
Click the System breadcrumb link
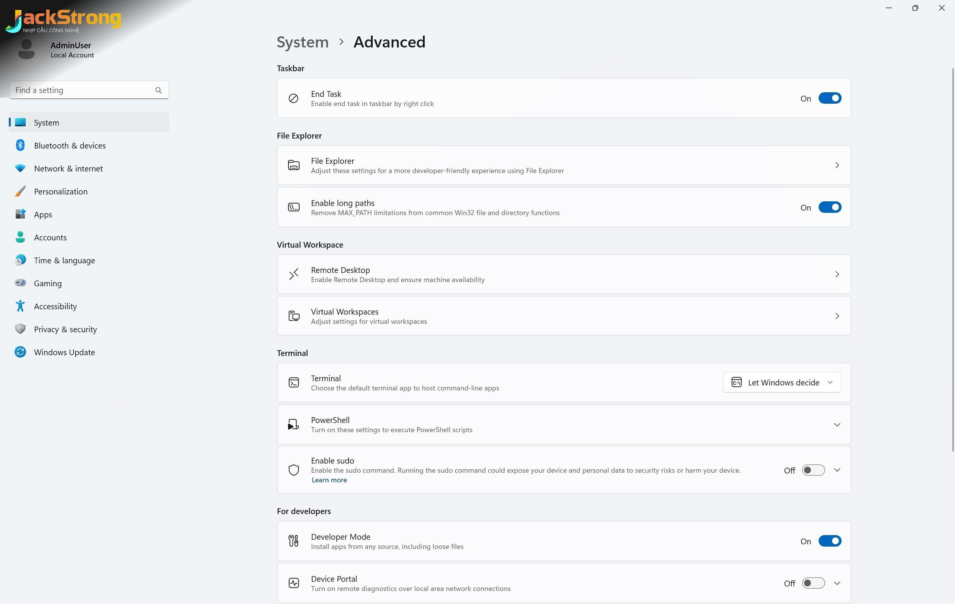(303, 42)
